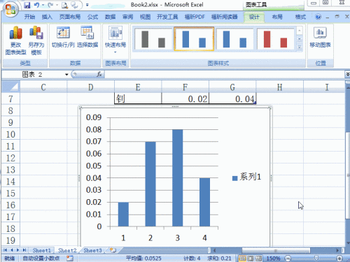
Task: Click the Move Chart icon
Action: 320,37
